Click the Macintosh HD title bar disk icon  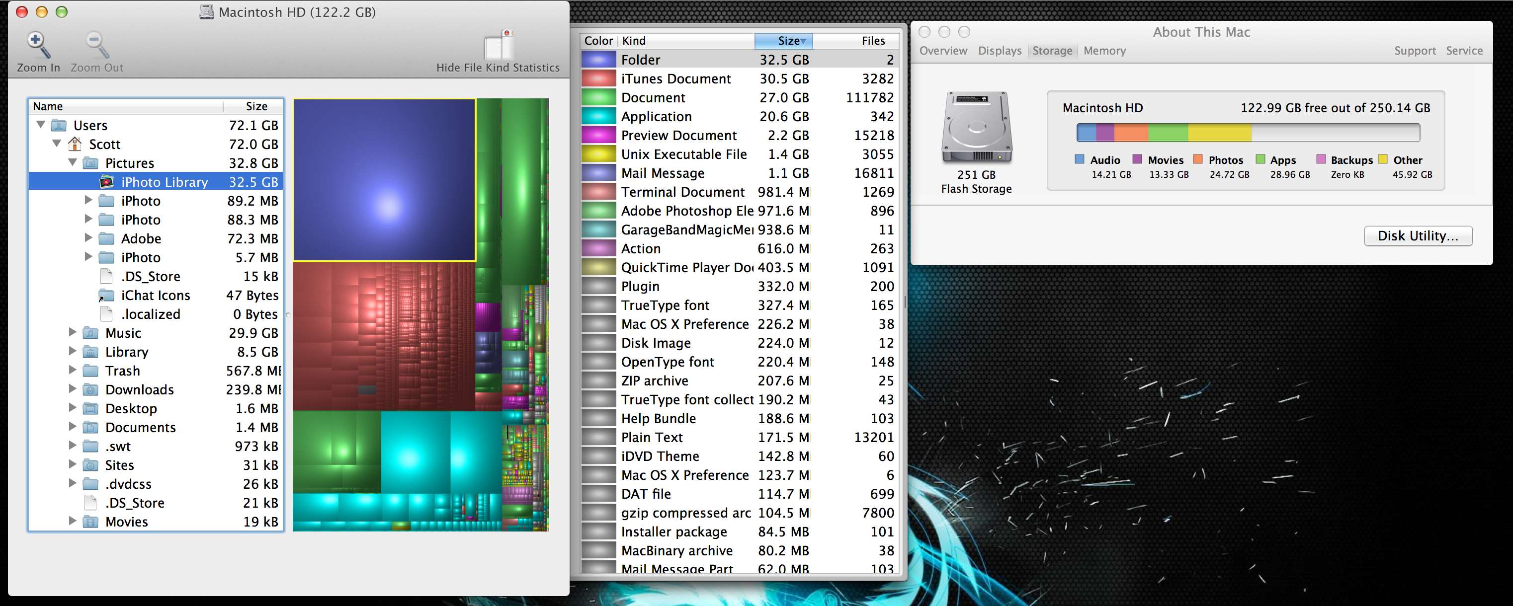(x=207, y=12)
